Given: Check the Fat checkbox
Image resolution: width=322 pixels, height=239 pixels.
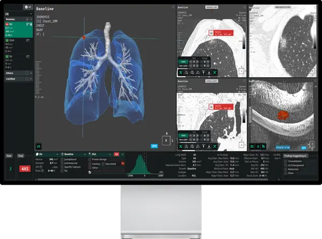Looking at the screenshot, I should 62,171.
